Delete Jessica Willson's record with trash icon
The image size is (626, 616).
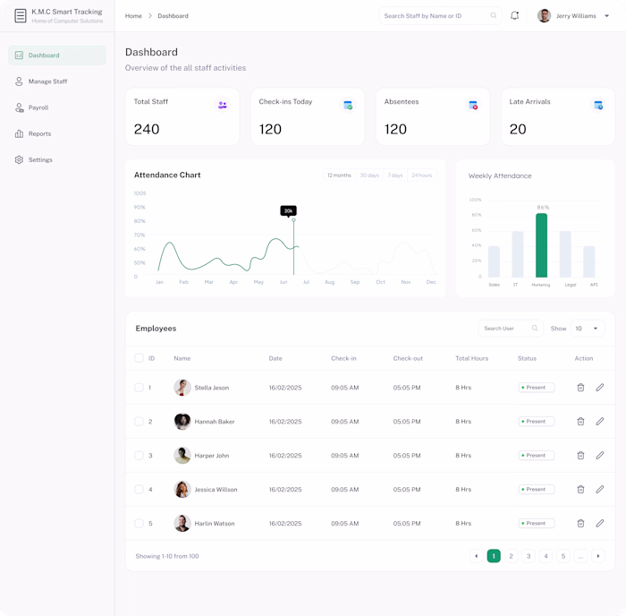(580, 489)
